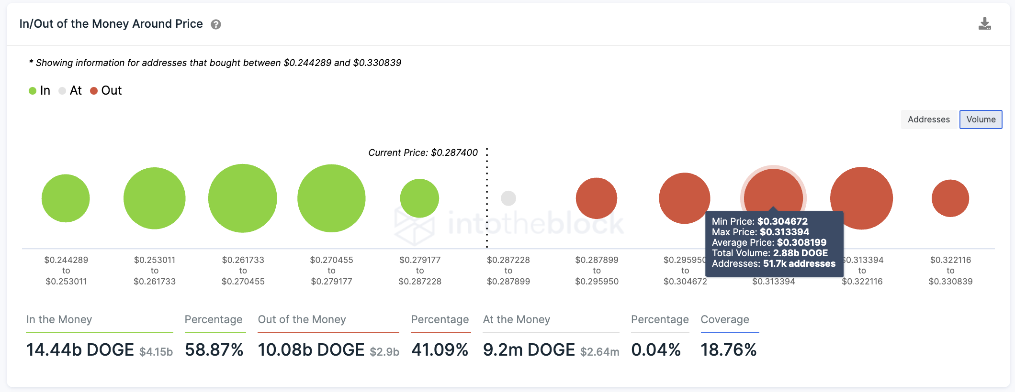Click red bubble for $0.287899 to $0.295950
Viewport: 1015px width, 392px height.
tap(597, 198)
